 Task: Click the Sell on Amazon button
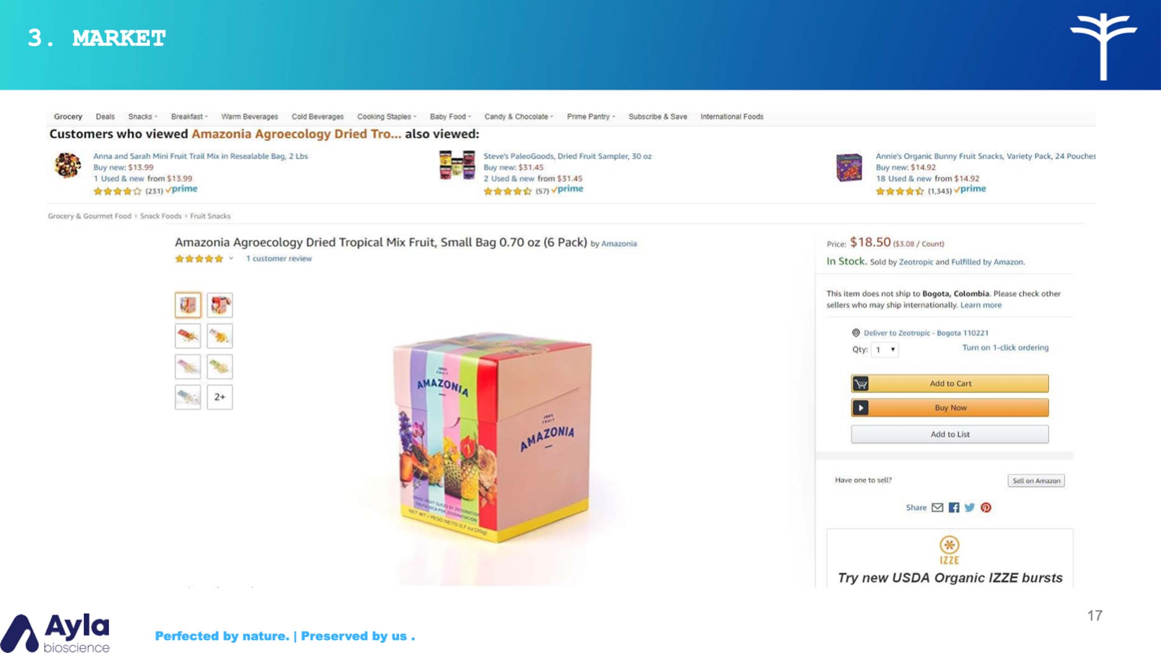(x=1036, y=481)
